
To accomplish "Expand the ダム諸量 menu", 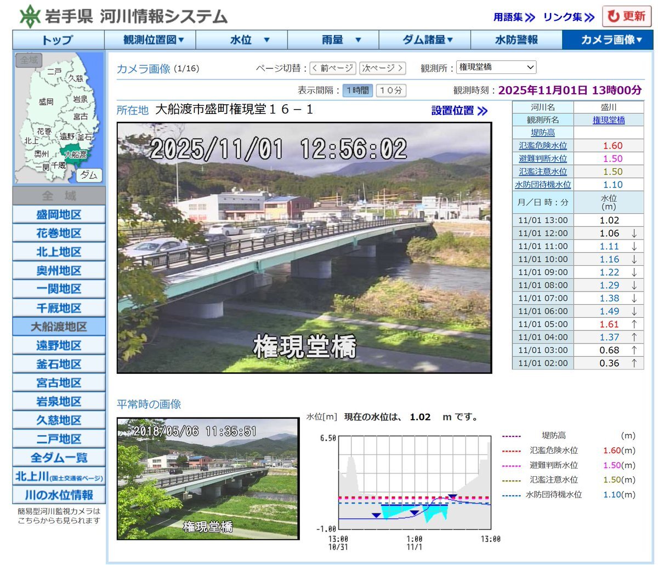I will click(x=425, y=40).
